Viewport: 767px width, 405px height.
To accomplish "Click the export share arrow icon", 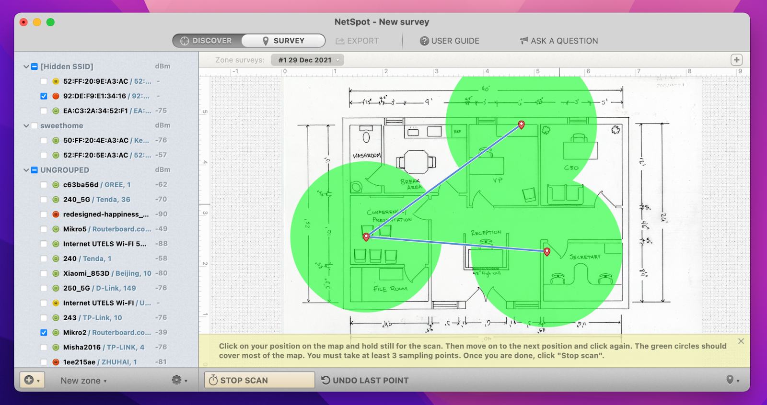I will pyautogui.click(x=340, y=41).
